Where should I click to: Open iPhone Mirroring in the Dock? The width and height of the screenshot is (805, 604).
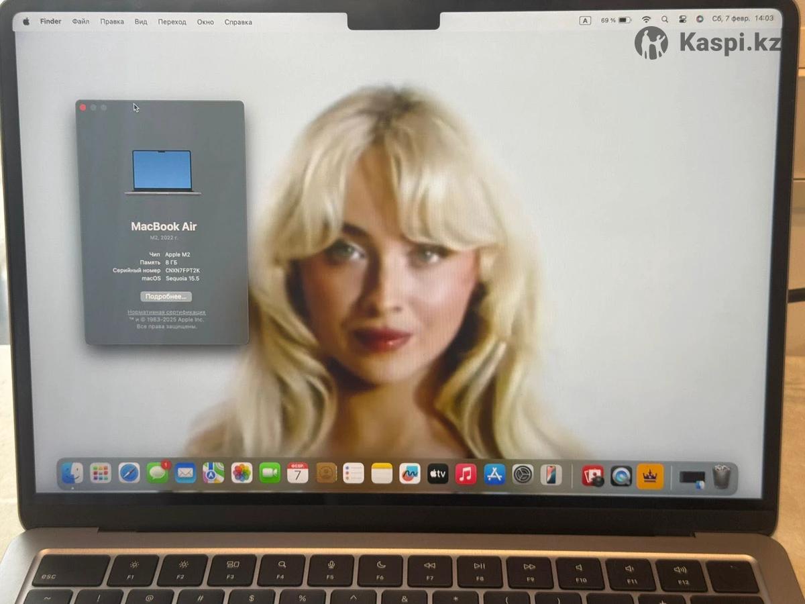point(551,474)
